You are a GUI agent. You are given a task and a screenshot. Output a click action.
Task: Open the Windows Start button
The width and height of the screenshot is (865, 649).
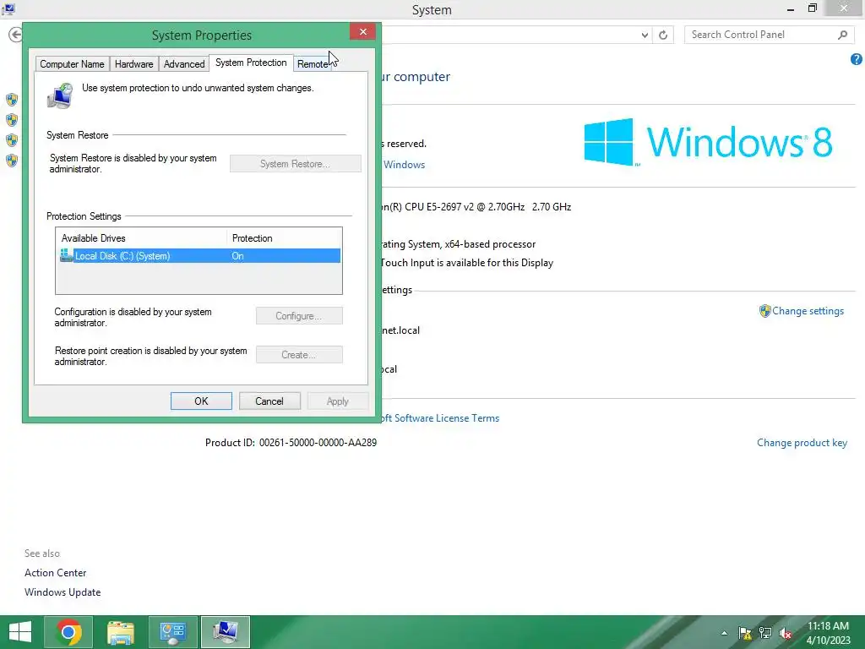tap(20, 632)
